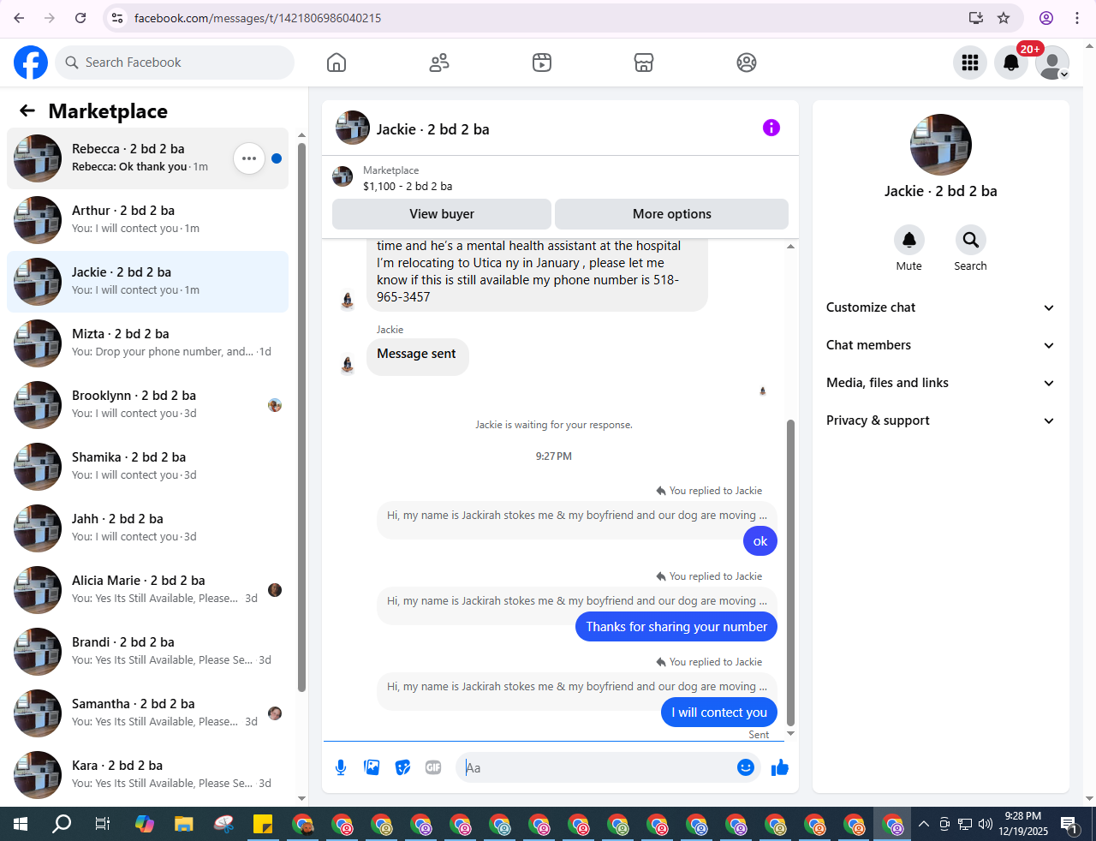Viewport: 1096px width, 841px height.
Task: Open the GIF picker icon
Action: tap(433, 767)
